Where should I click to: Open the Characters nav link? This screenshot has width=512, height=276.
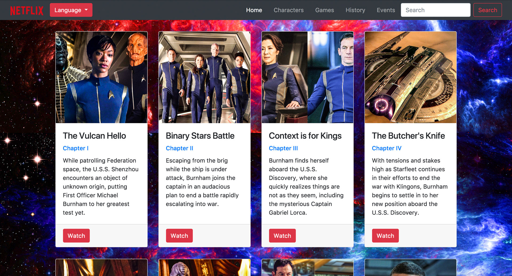tap(289, 10)
